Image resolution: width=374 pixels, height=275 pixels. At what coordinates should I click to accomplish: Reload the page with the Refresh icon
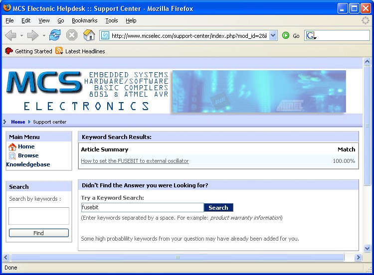coord(55,35)
